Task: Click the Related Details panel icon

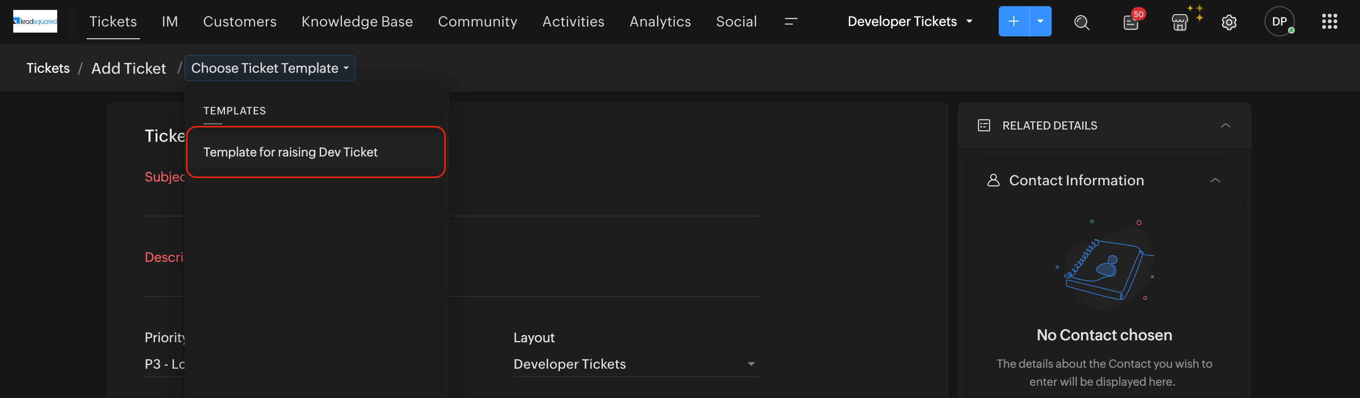Action: click(x=984, y=126)
